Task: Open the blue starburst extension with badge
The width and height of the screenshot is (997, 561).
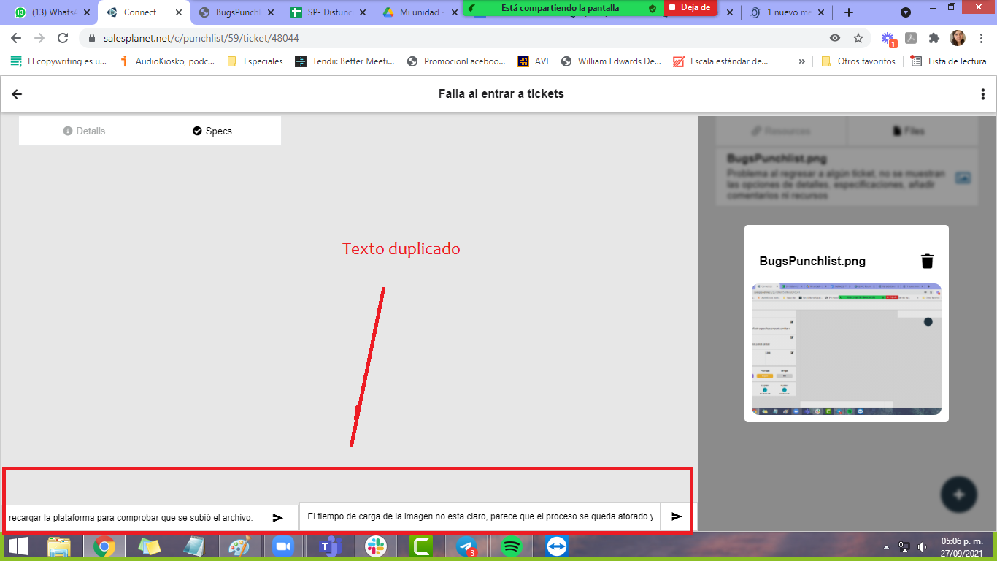Action: click(888, 38)
